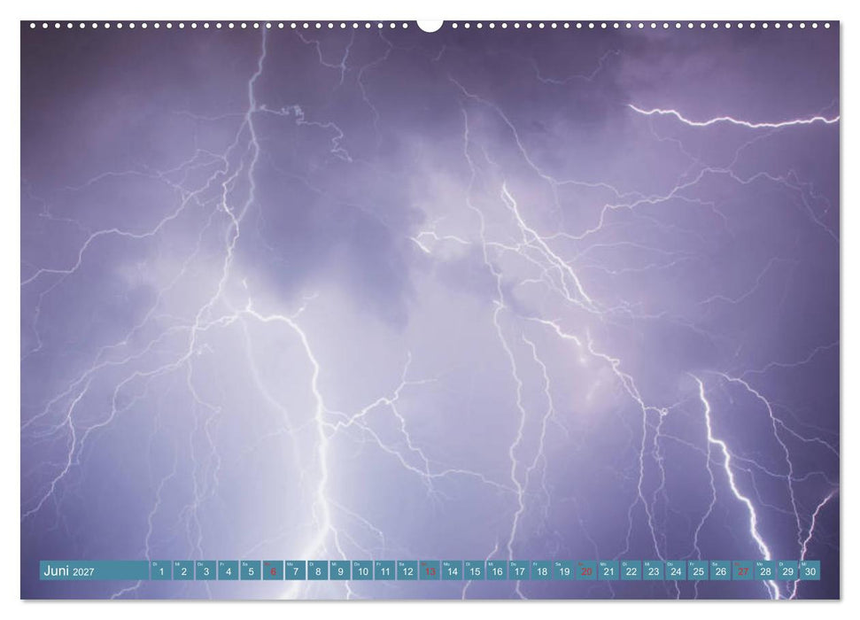The image size is (860, 620).
Task: Select day 26 in the date strip
Action: coord(721,570)
